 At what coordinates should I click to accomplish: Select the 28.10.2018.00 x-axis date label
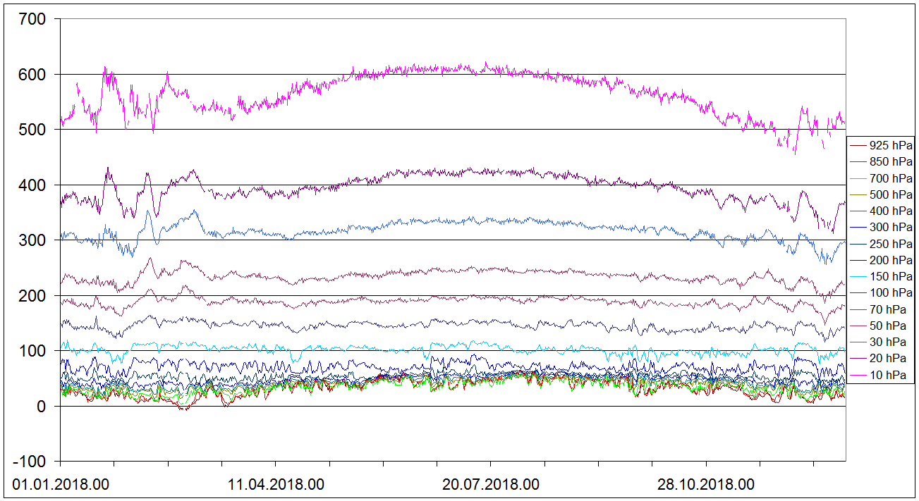point(707,485)
